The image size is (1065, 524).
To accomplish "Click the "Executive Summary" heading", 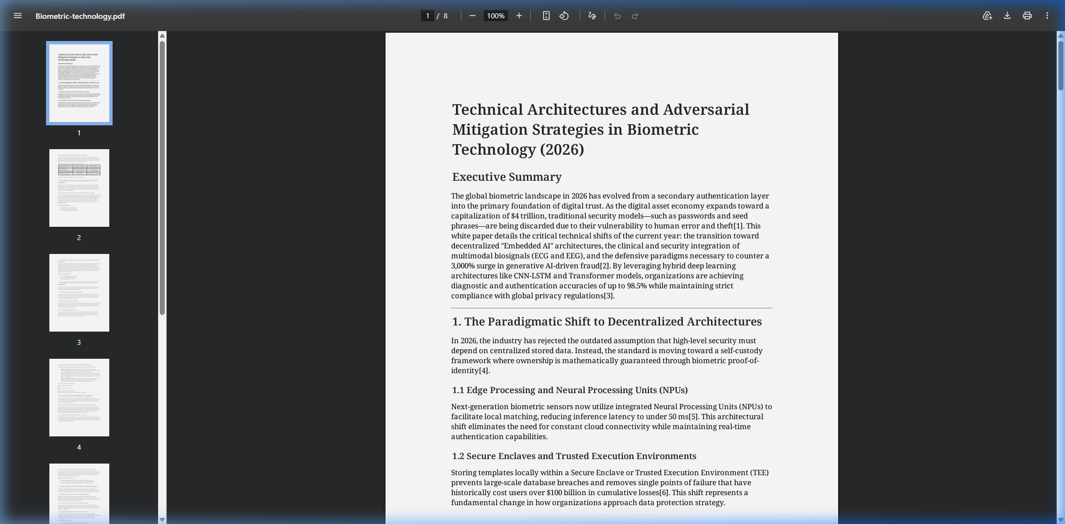I will pyautogui.click(x=507, y=177).
